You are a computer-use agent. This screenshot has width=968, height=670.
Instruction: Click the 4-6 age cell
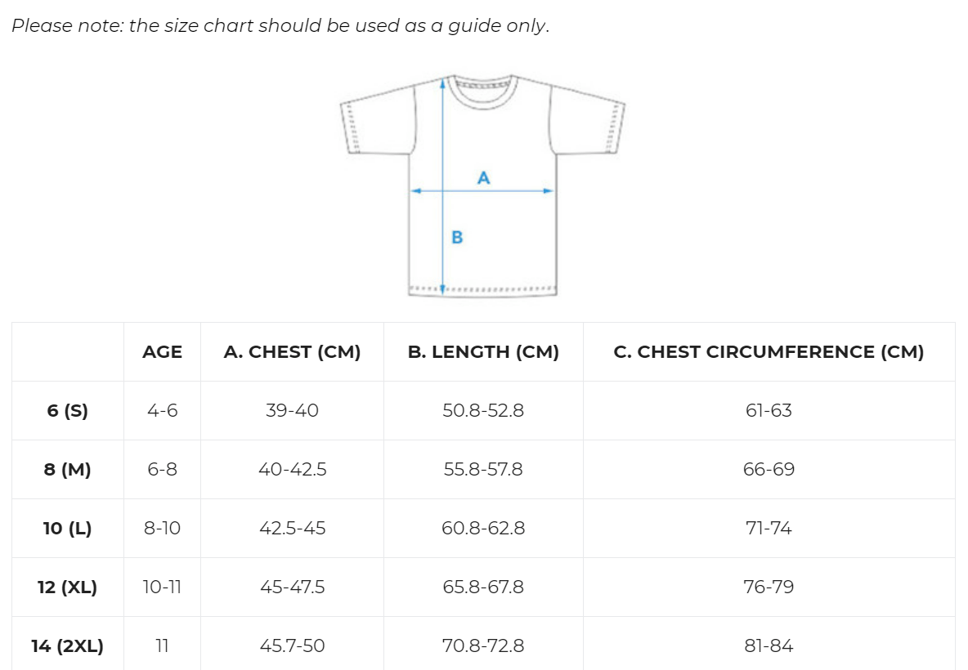[162, 411]
